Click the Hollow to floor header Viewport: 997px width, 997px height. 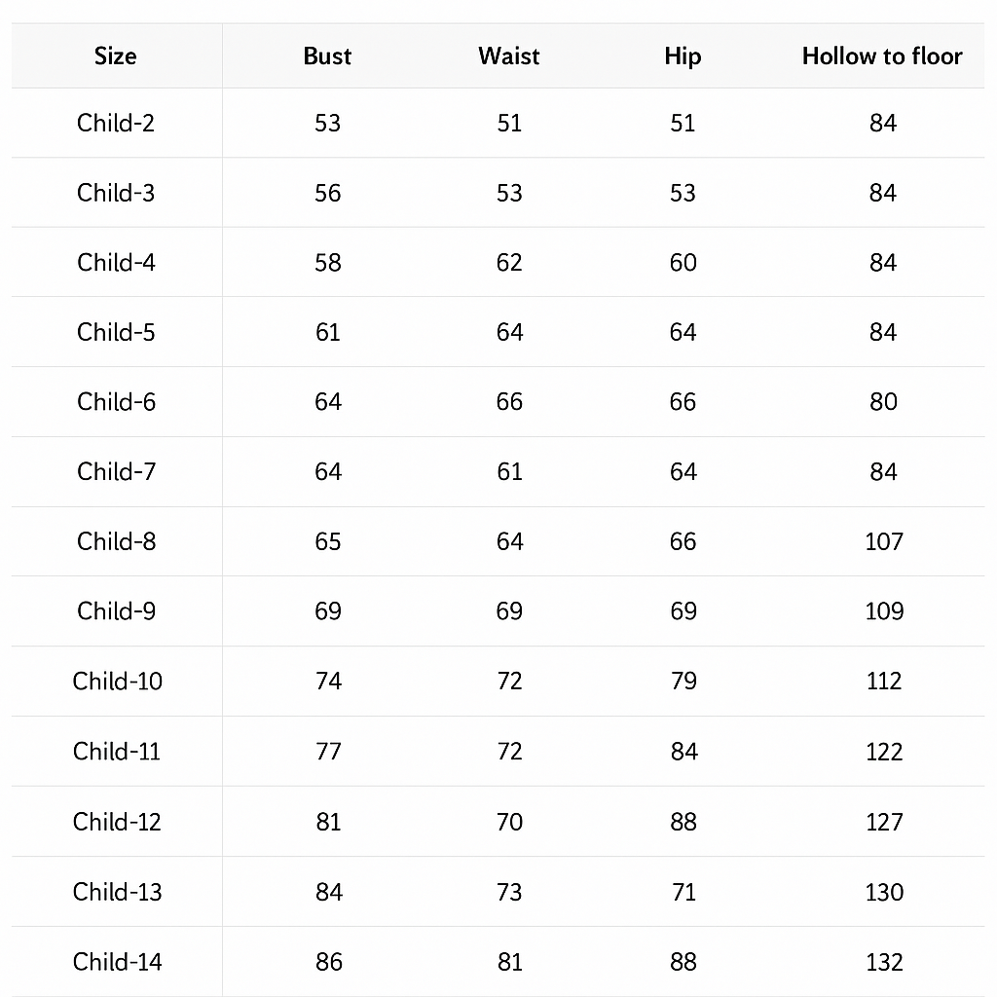click(882, 55)
